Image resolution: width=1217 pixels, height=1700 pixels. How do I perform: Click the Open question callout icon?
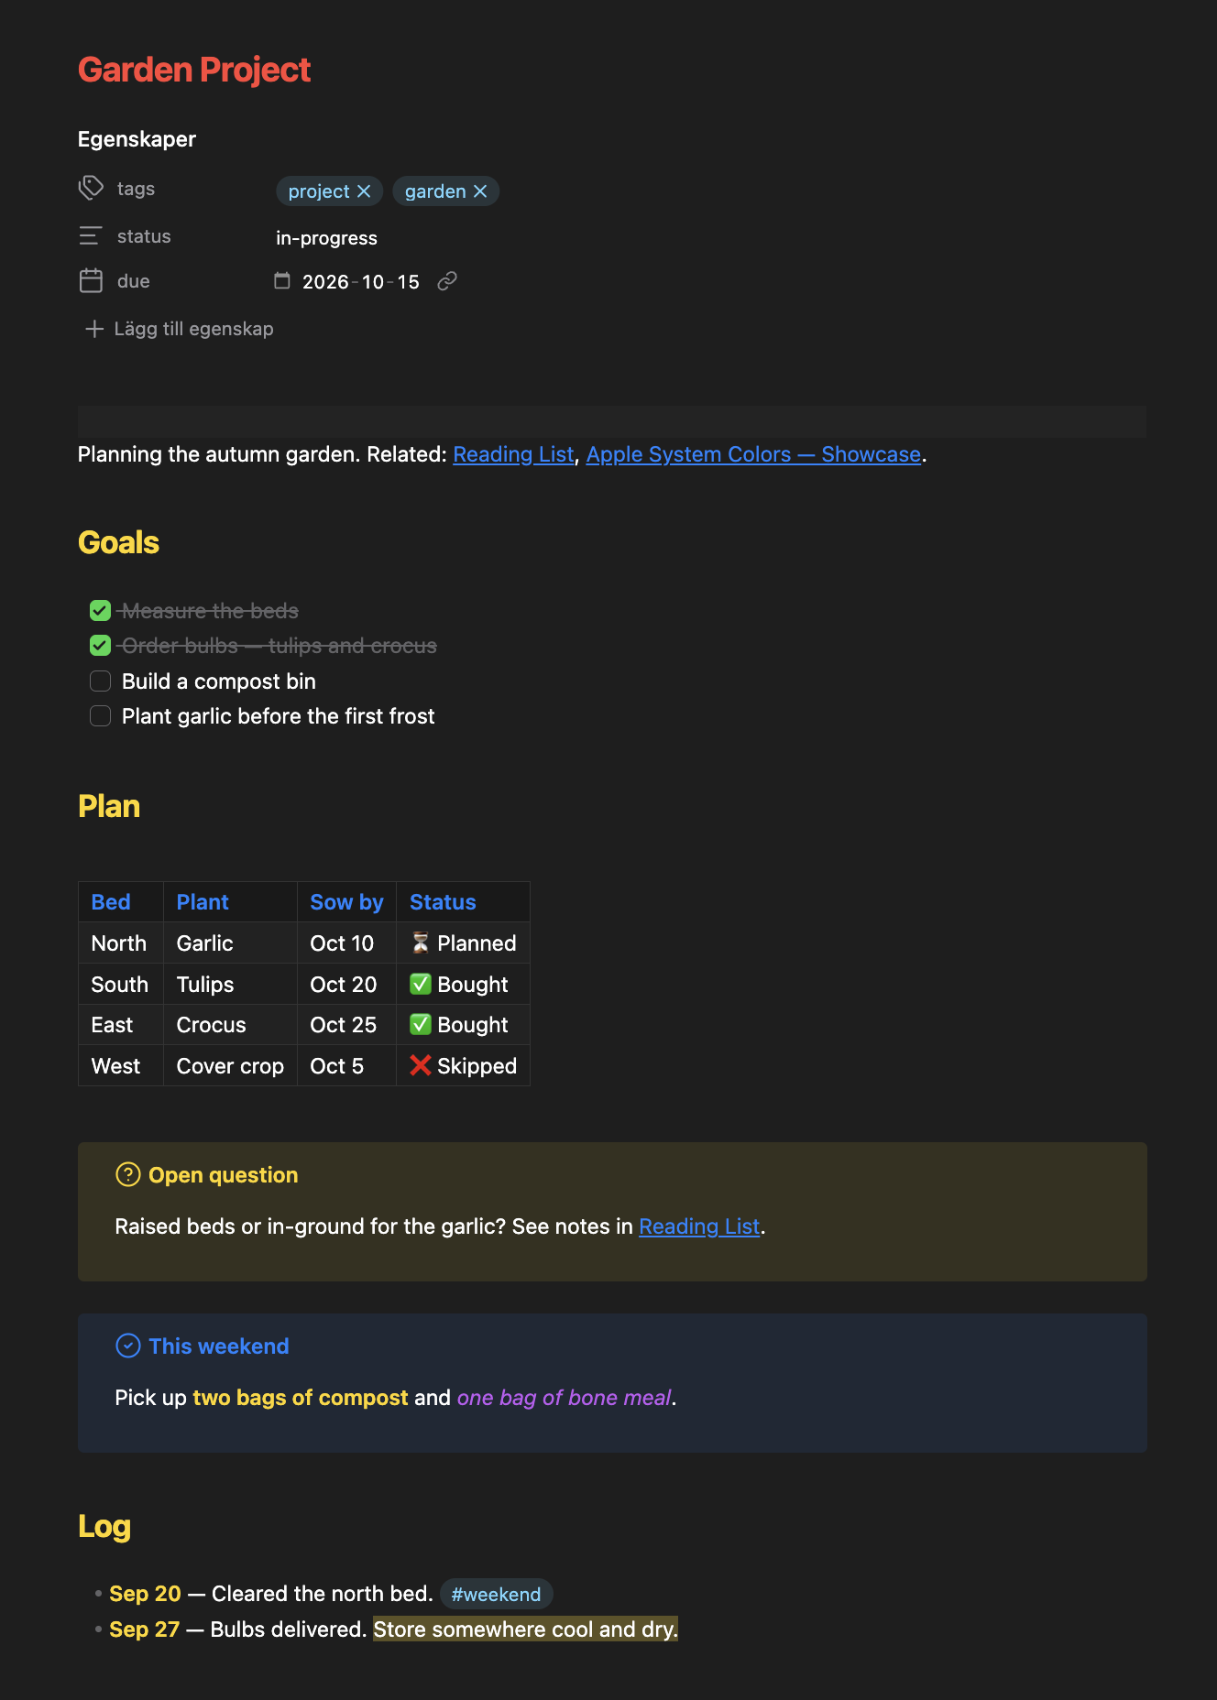pos(128,1174)
